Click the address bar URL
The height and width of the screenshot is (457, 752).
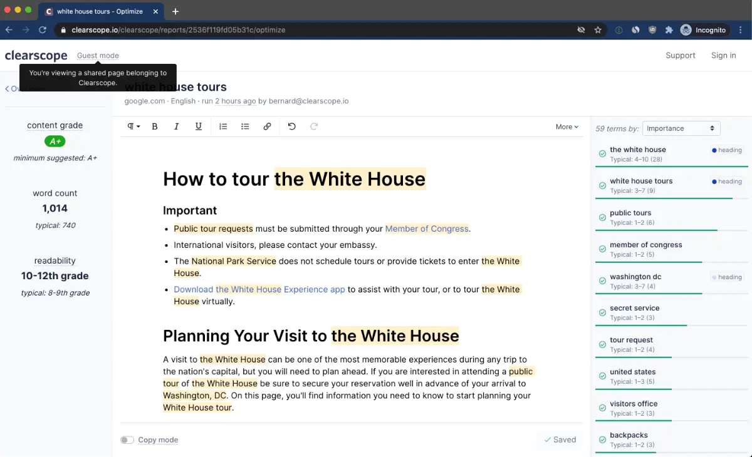[x=179, y=29]
